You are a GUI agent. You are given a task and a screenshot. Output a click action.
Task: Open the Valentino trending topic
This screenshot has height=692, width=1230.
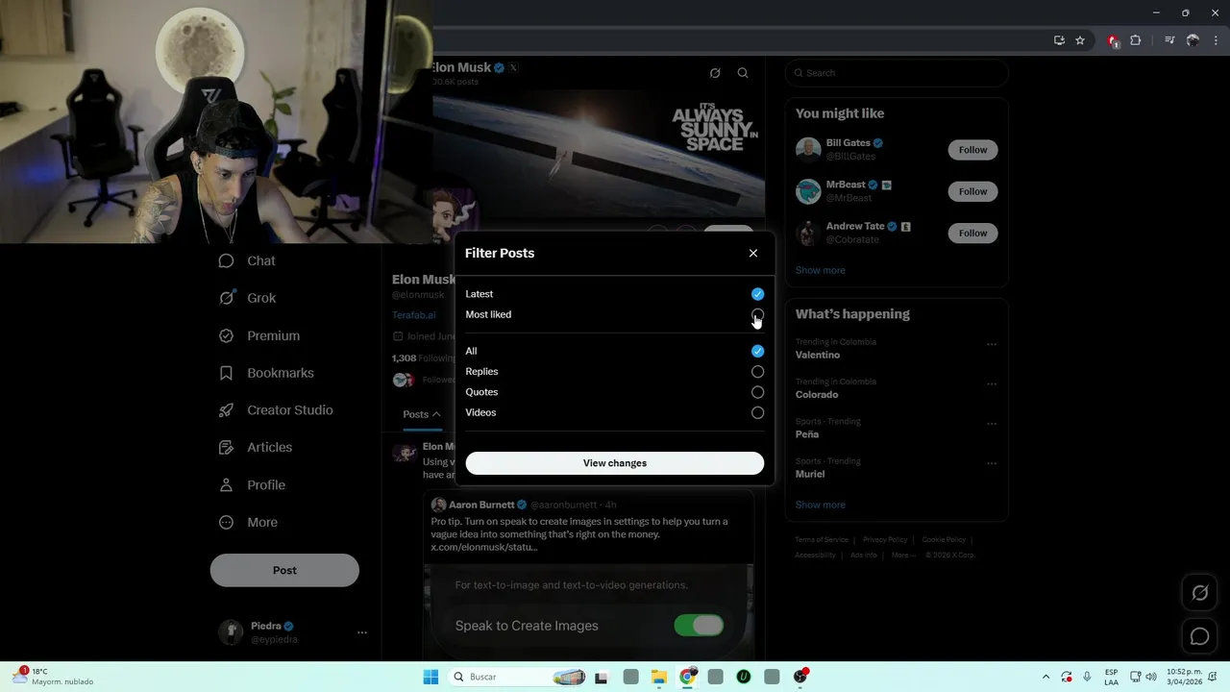click(817, 355)
